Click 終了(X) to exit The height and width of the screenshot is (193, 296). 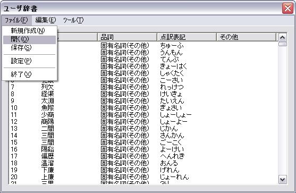[x=29, y=74]
